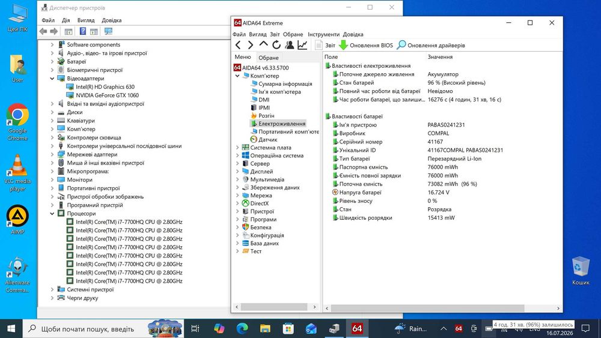Open Інструменти menu in AIDA64
The width and height of the screenshot is (601, 338).
pyautogui.click(x=323, y=34)
